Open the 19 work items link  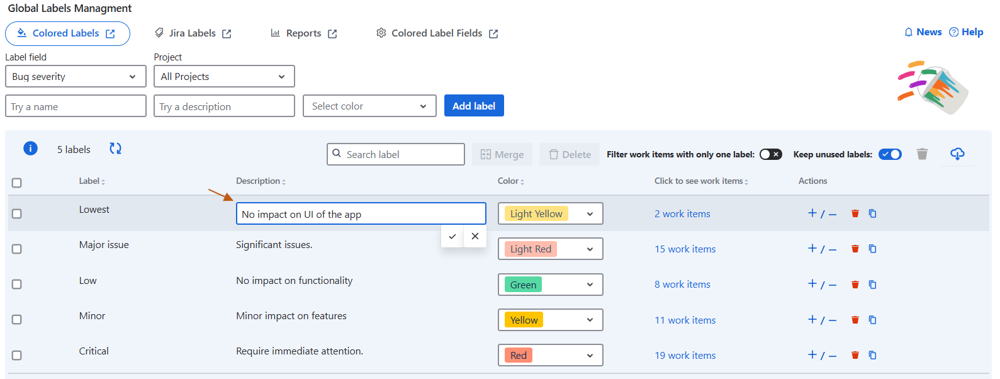coord(685,356)
